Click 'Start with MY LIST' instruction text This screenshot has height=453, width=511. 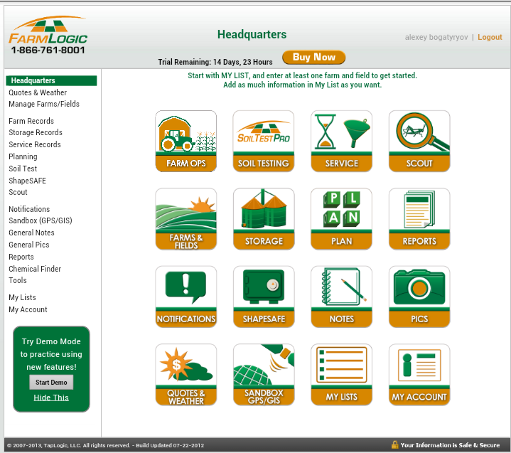[302, 75]
